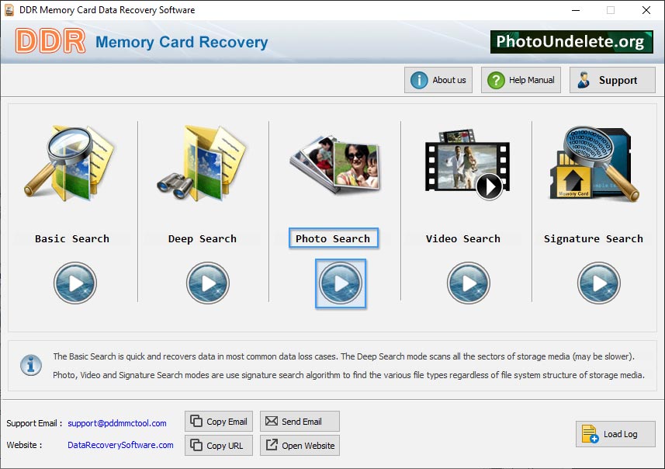This screenshot has width=665, height=469.
Task: Click the Deep Search binoculars folder icon
Action: tap(202, 163)
